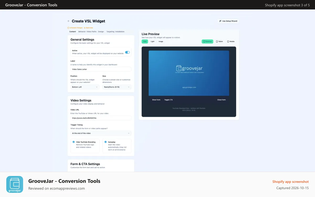Screen dimensions: 315x197
Task: Click the app.groovejar.com text in preview
Action: point(189,87)
